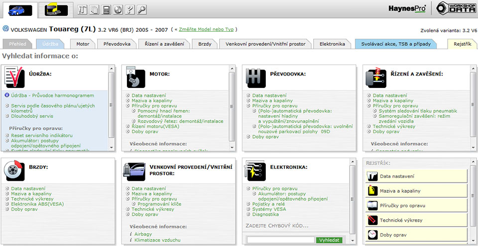Select the yellow truck vehicles tab
Viewport: 478px width, 246px height.
pos(56,10)
